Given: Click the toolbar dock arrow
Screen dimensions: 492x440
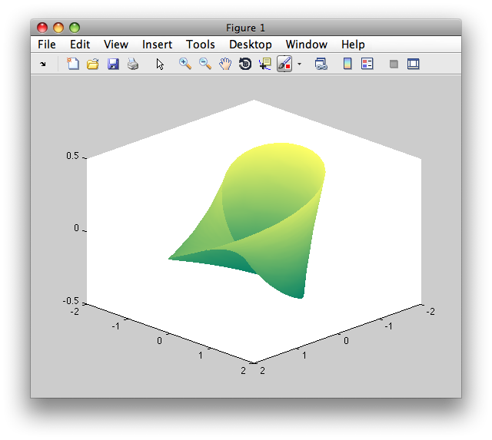Looking at the screenshot, I should pos(43,65).
